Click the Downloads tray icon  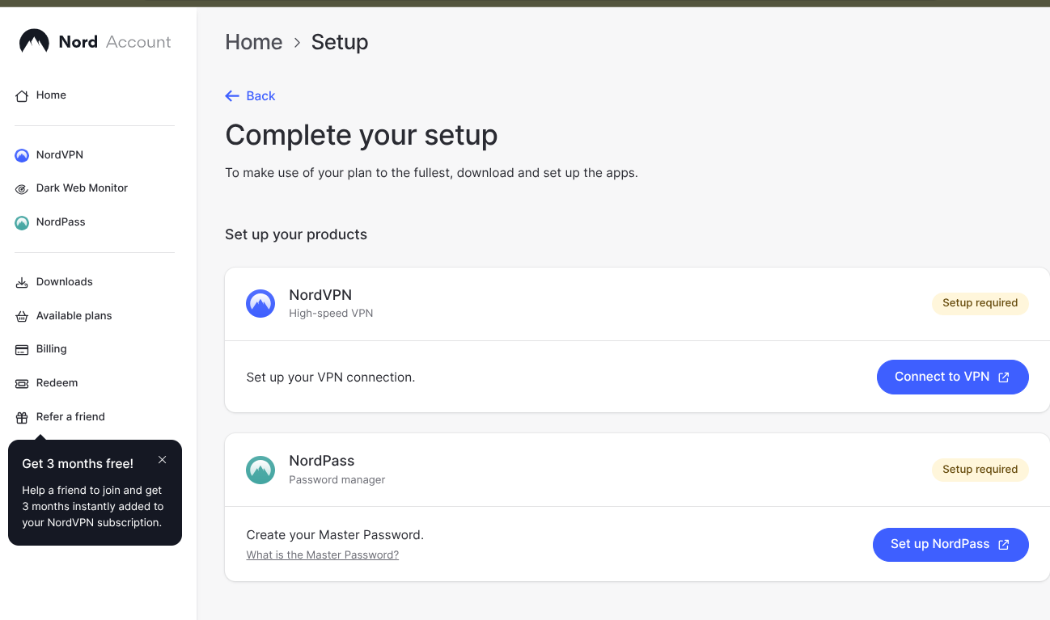22,283
